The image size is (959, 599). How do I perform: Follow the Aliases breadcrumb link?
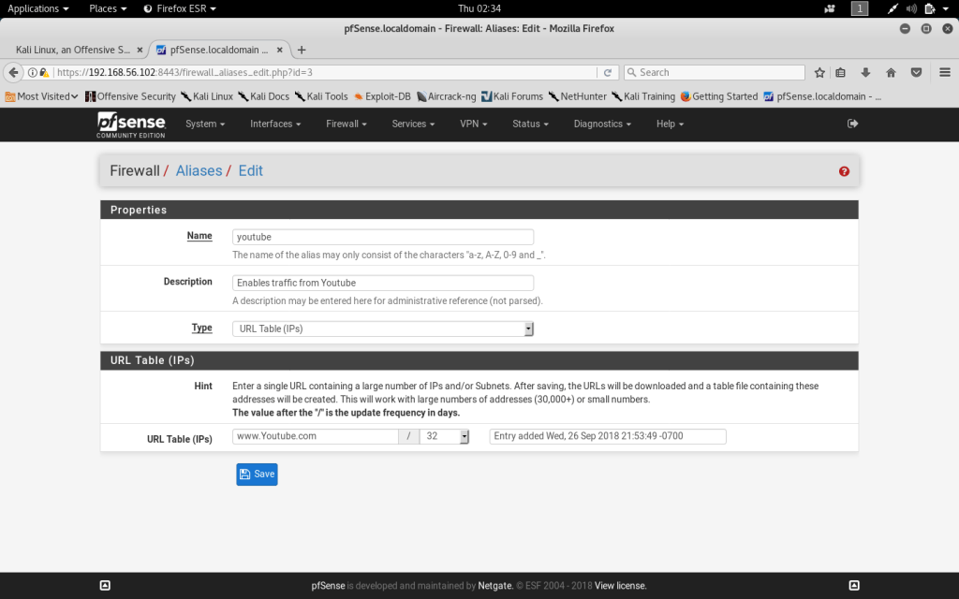coord(199,171)
